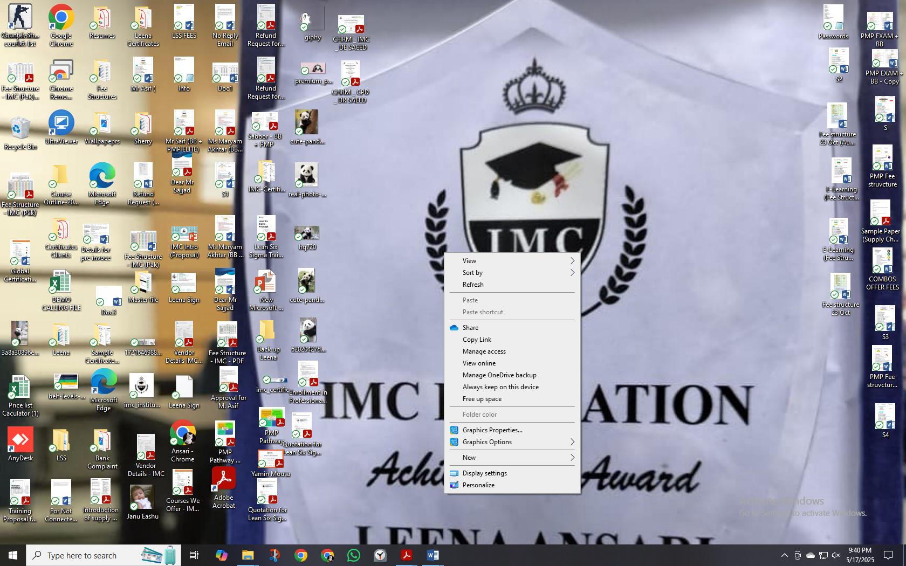Select the Passwords file icon
The width and height of the screenshot is (906, 566).
click(x=833, y=22)
